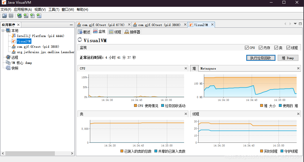Viewport: 304px width, 162px height.
Task: Close the VisualVM document tab
Action: (x=212, y=25)
